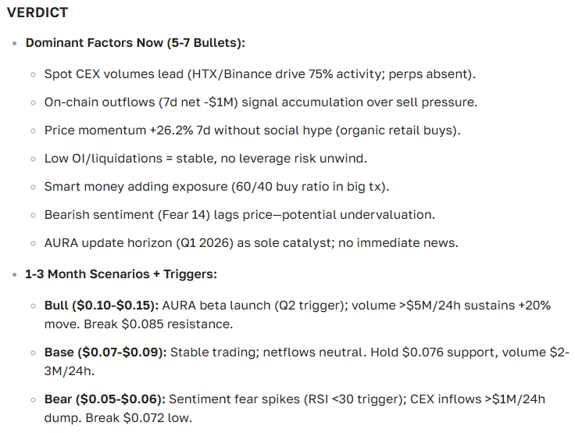Click the 'AURA update horizon (Q1 2026)' line
This screenshot has height=433, width=575.
[x=251, y=243]
